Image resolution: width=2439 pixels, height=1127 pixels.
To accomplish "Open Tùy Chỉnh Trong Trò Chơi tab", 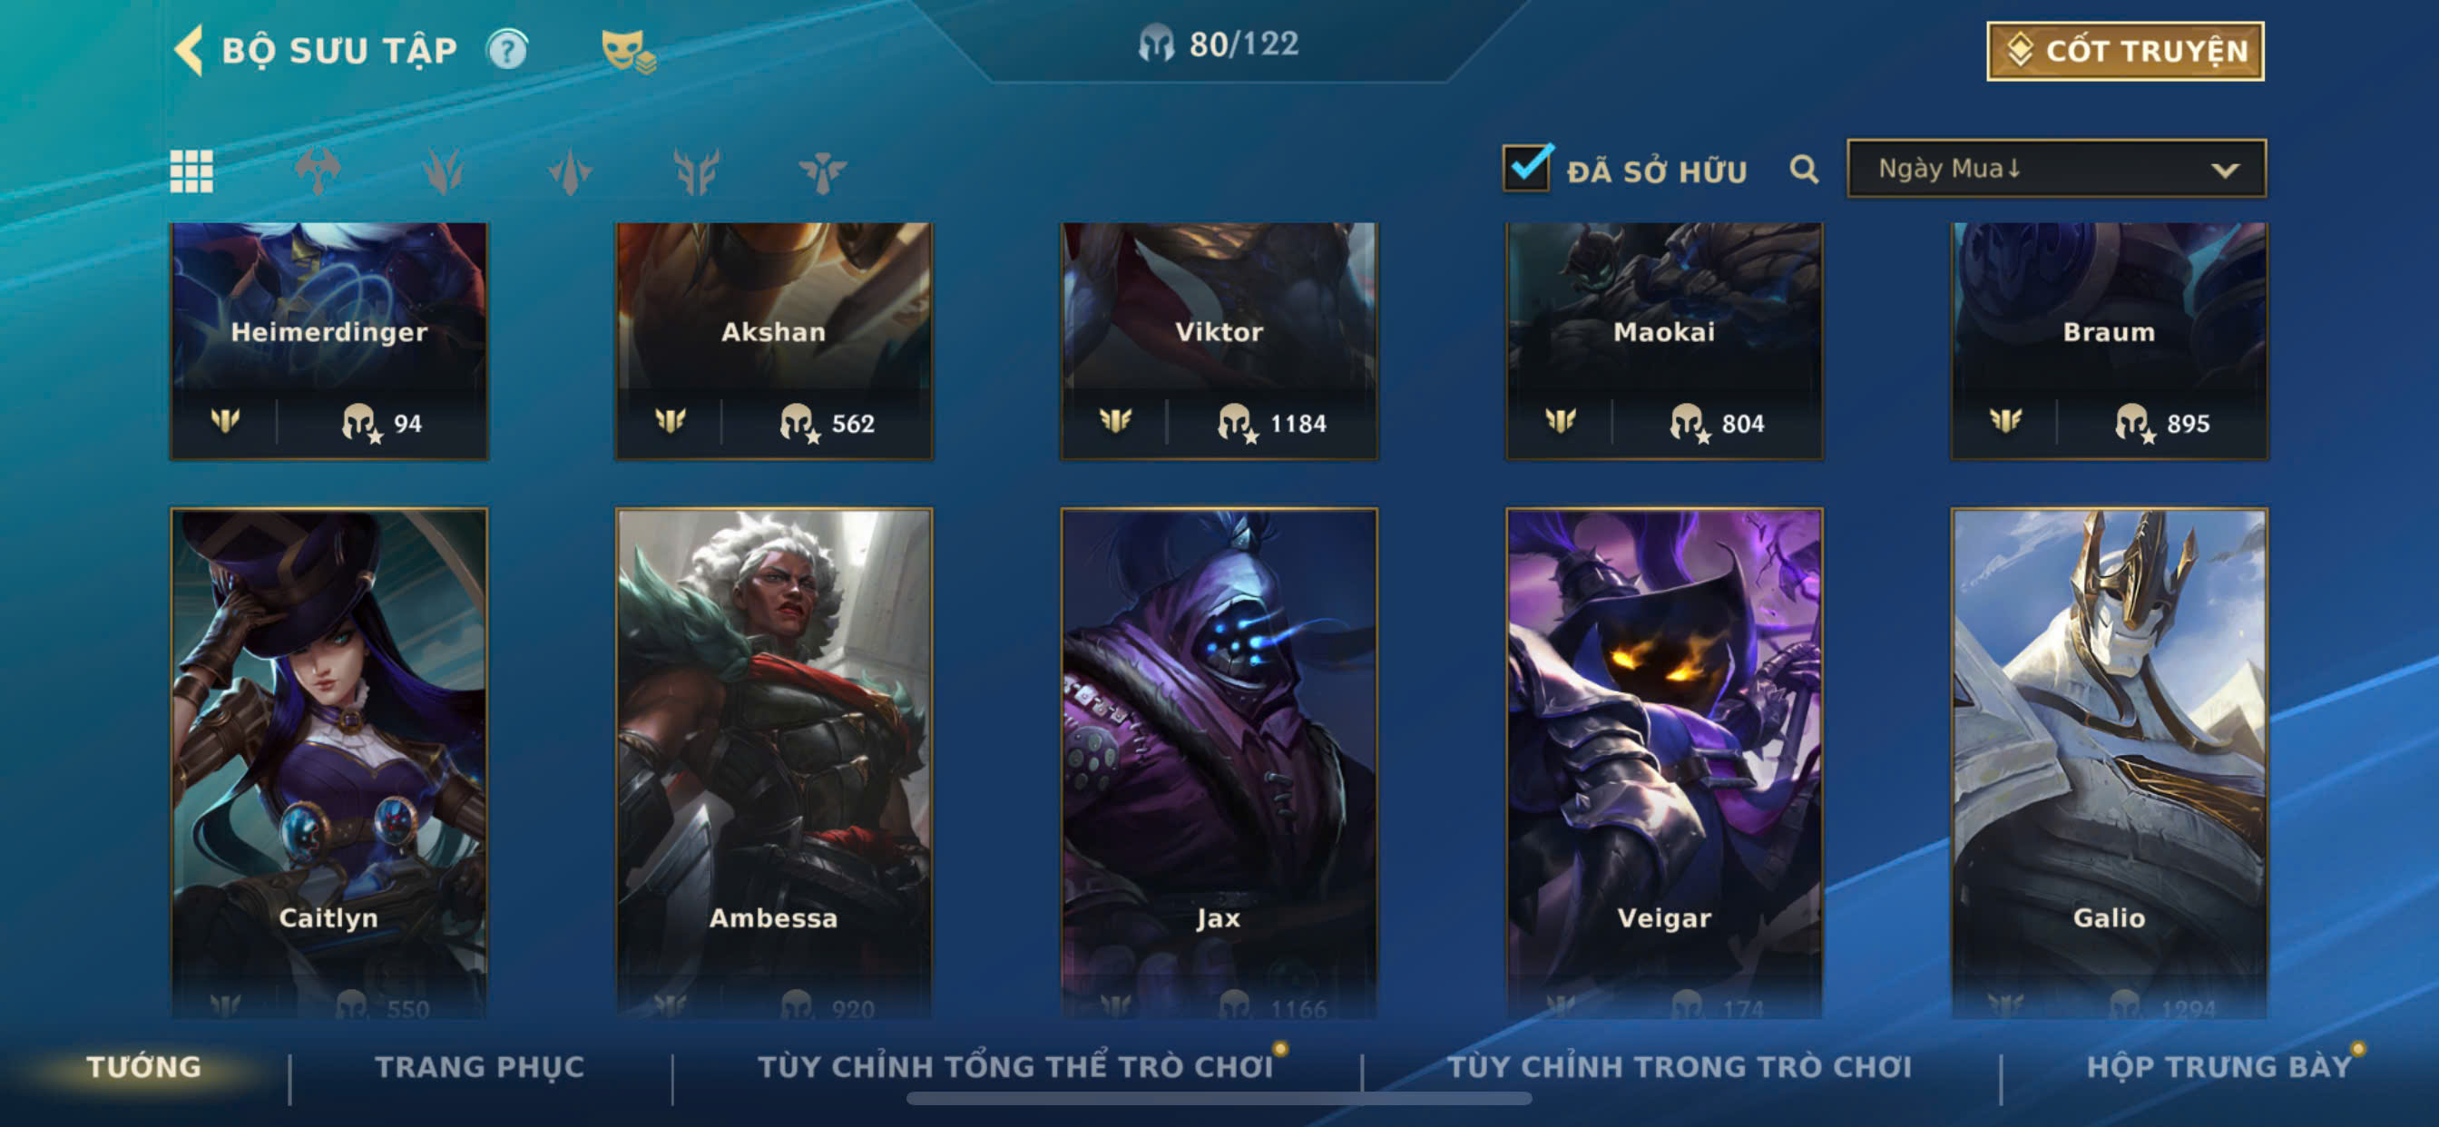I will (x=1680, y=1067).
